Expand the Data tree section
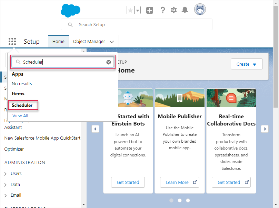Image resolution: width=279 pixels, height=208 pixels. [6, 185]
